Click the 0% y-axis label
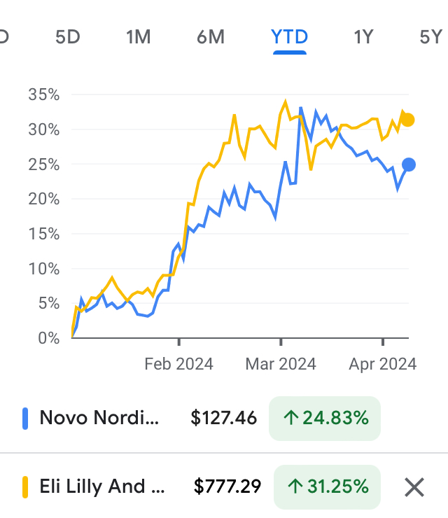 coord(49,338)
